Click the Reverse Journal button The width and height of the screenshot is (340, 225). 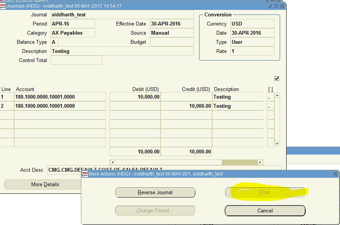click(155, 192)
